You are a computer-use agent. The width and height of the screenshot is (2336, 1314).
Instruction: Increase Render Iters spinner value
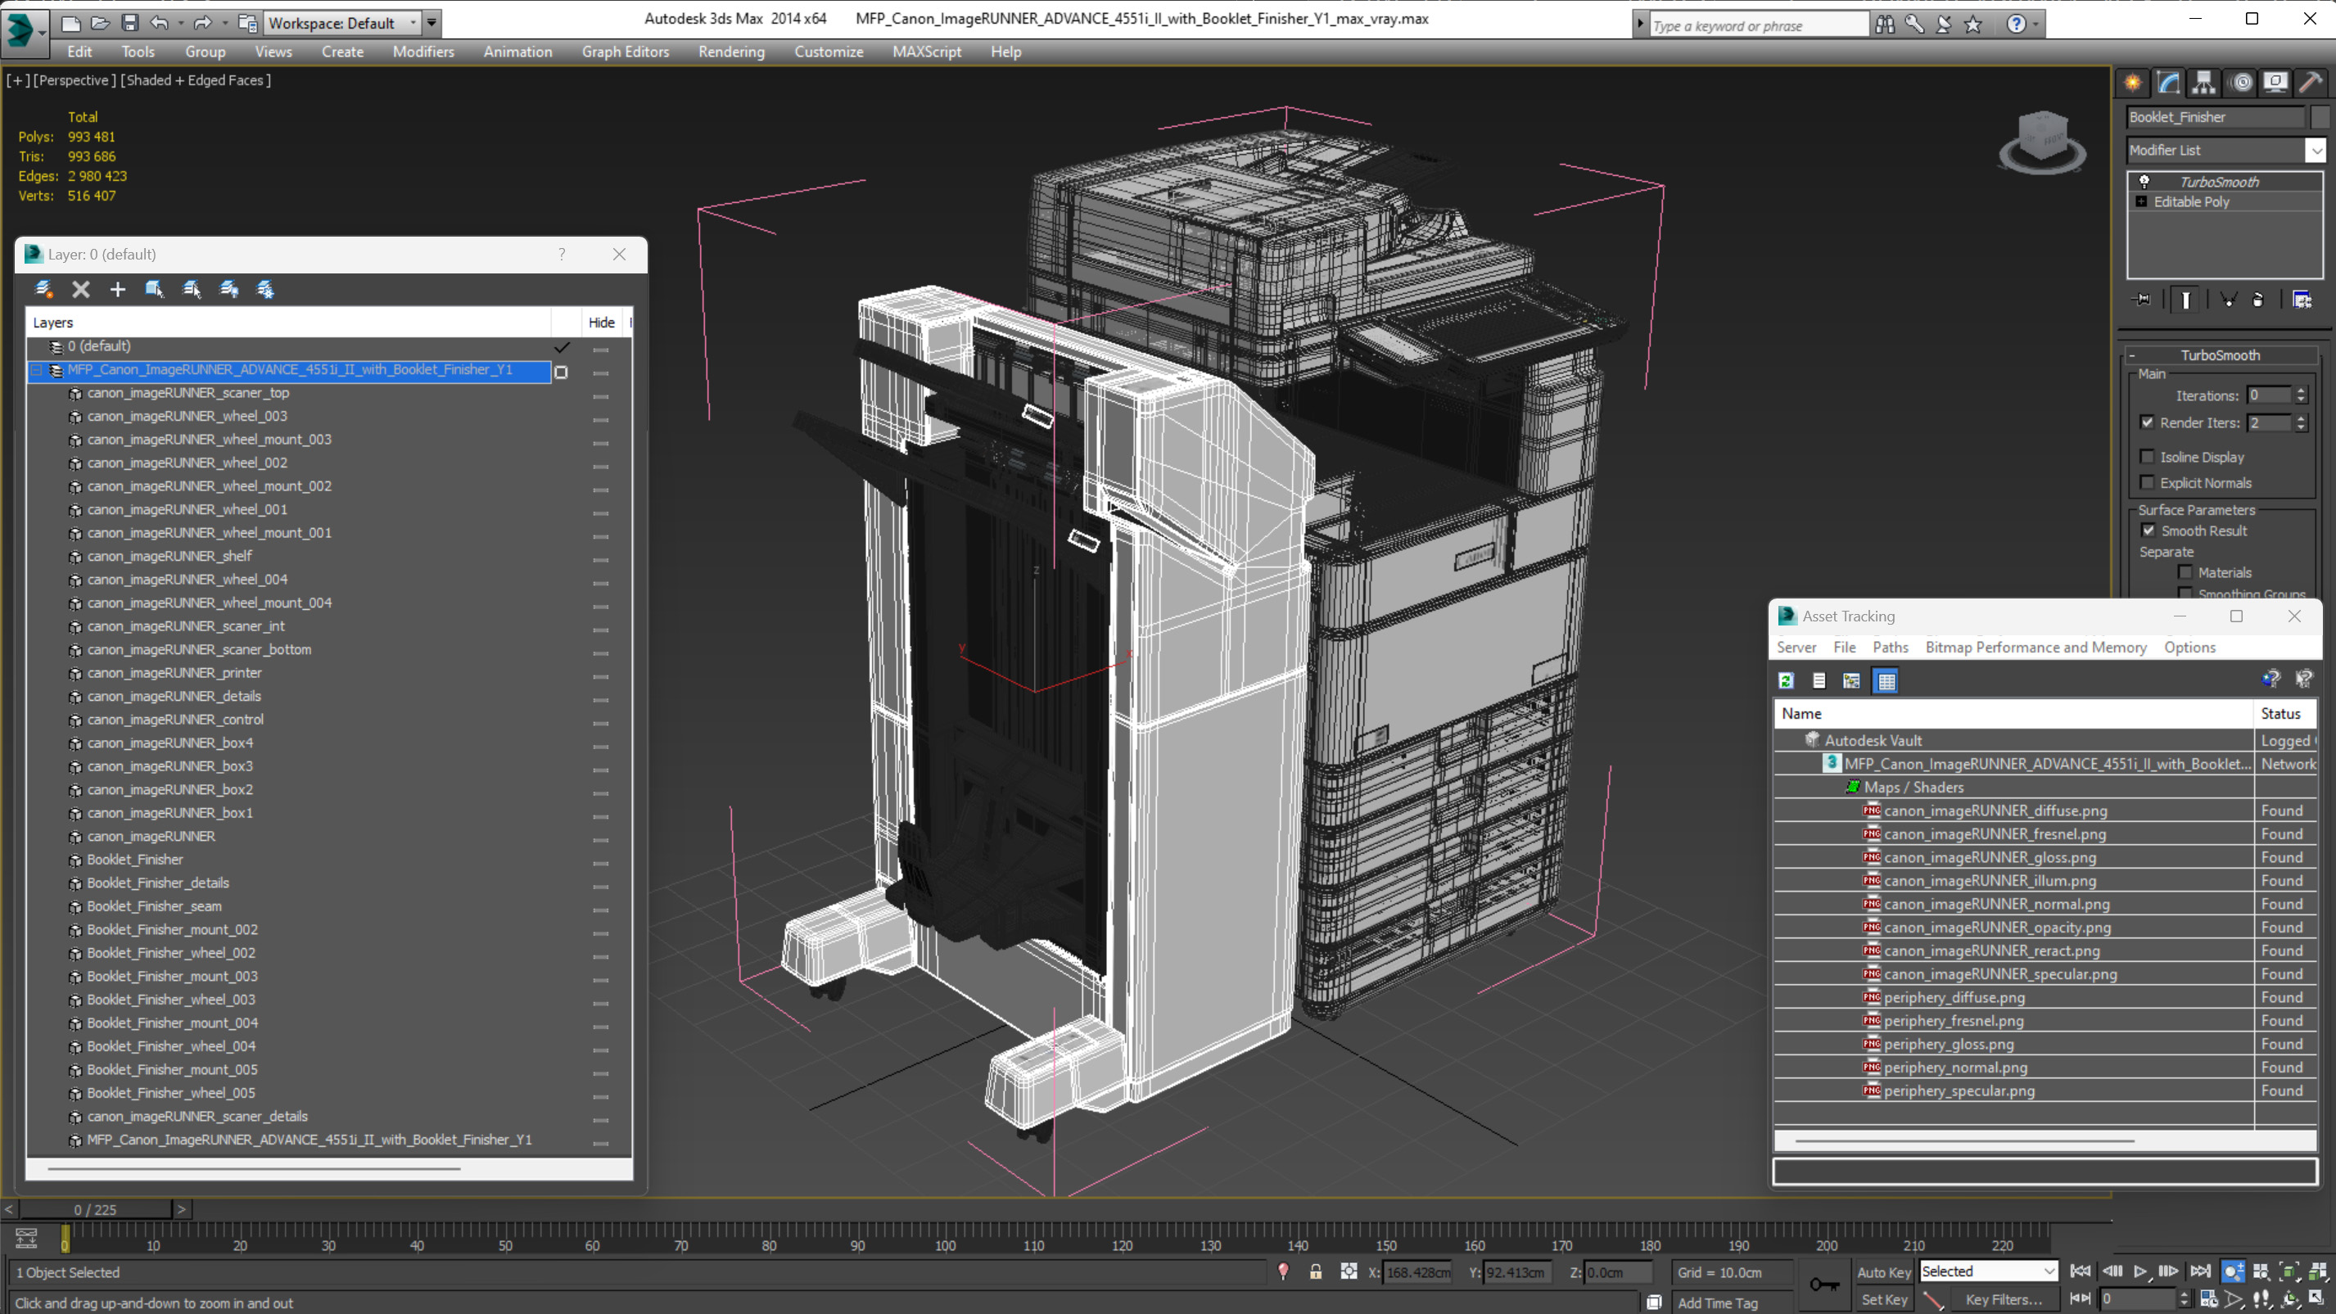click(x=2302, y=418)
